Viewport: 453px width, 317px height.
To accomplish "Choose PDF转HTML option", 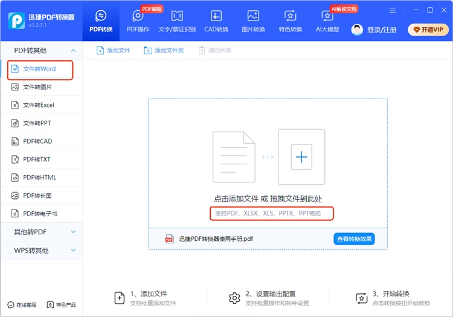I will pyautogui.click(x=42, y=178).
